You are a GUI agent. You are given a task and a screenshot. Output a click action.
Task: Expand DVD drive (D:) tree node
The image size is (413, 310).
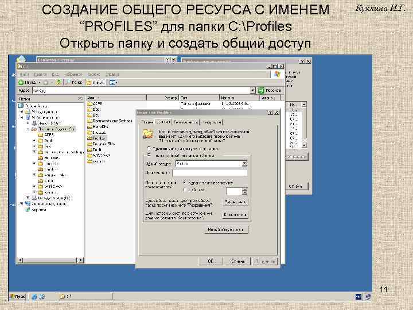coord(28,197)
